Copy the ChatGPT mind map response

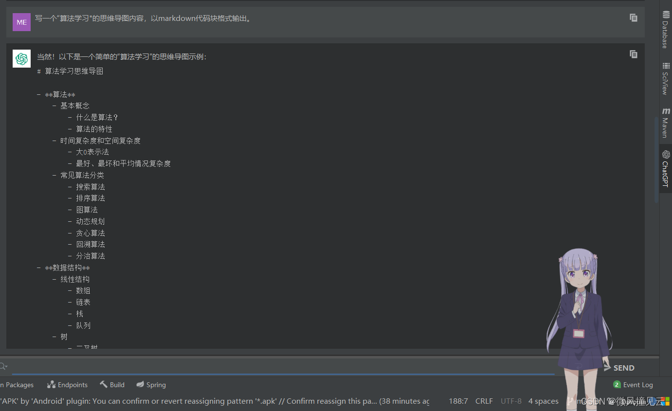[x=633, y=54]
